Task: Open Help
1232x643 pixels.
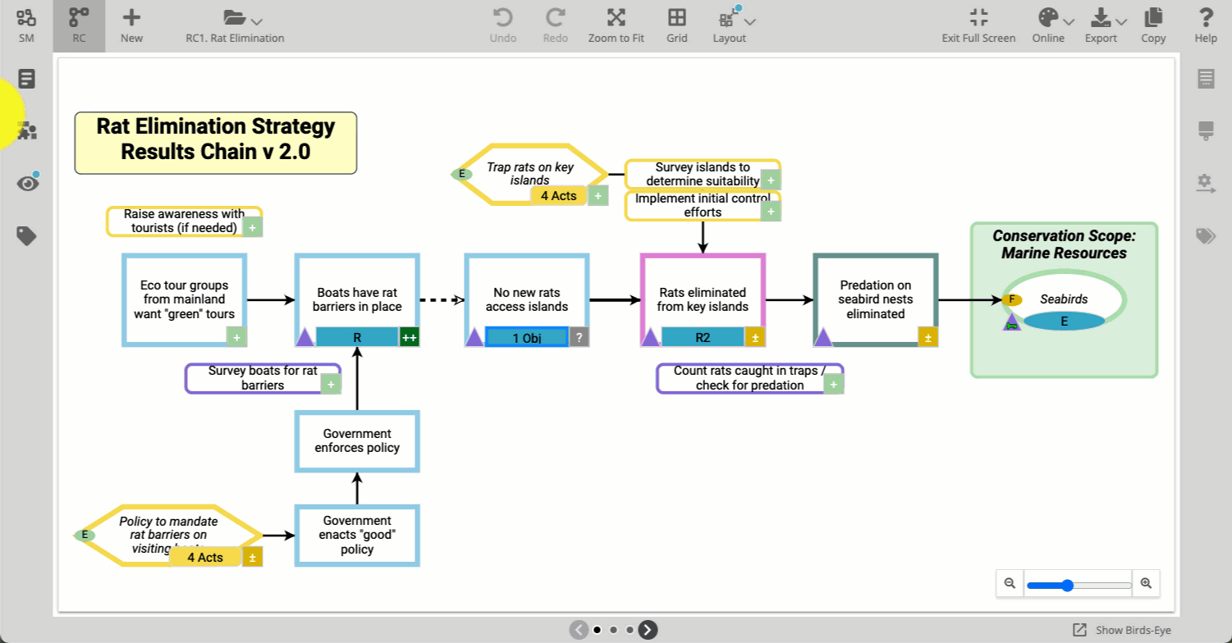Action: pos(1205,25)
